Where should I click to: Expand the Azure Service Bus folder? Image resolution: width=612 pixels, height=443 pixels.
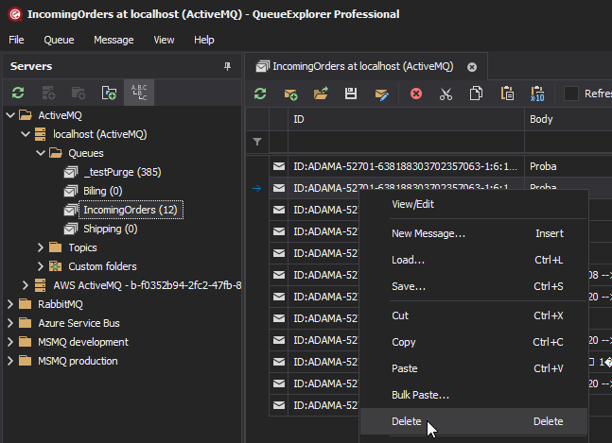click(10, 323)
